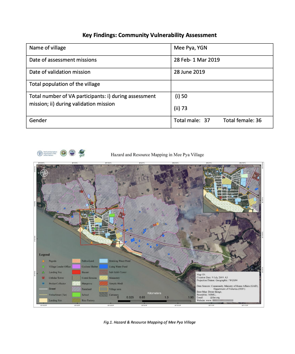Click the Village area outlined swatch
Image resolution: width=295 pixels, height=354 pixels.
(x=104, y=289)
